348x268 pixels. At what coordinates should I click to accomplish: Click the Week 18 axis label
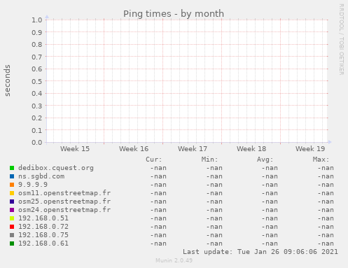pyautogui.click(x=251, y=149)
